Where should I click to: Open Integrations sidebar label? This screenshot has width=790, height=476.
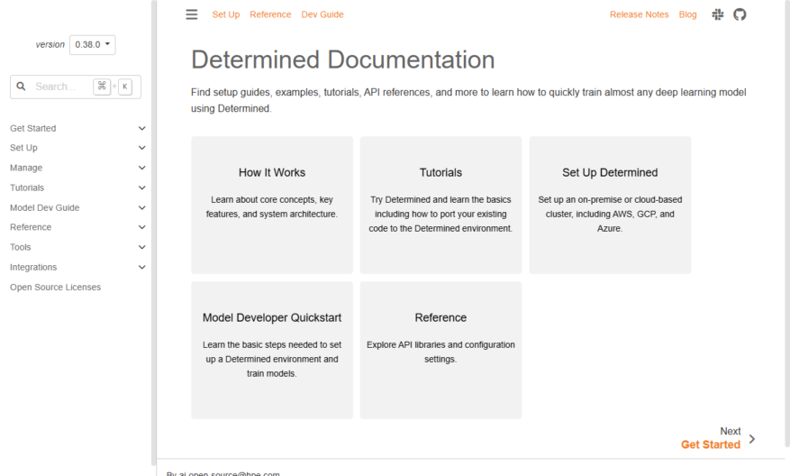click(33, 267)
